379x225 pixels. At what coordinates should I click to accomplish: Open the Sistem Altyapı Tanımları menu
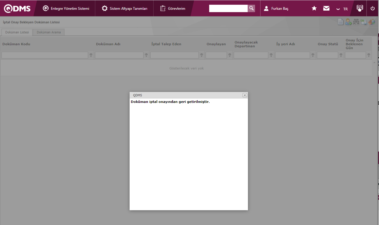[x=124, y=9]
